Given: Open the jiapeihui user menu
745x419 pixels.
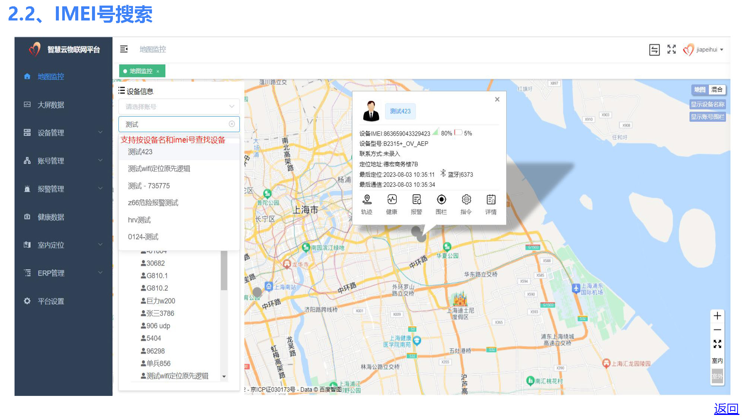Looking at the screenshot, I should 703,50.
